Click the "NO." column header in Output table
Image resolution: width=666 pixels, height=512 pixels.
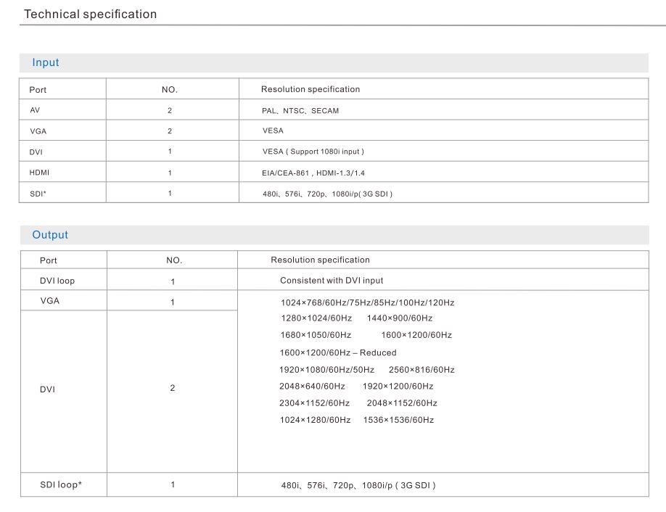click(x=174, y=260)
